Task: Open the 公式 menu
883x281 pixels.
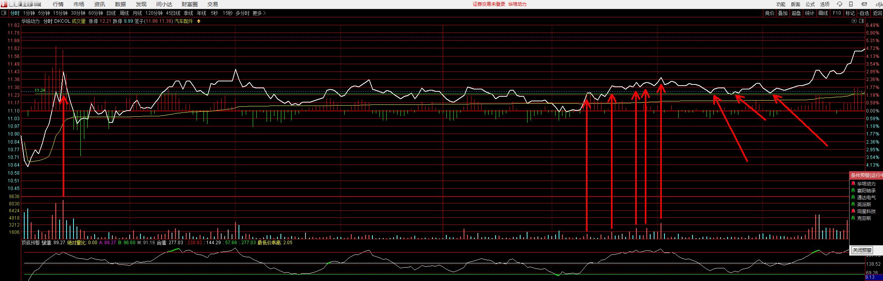Action: (810, 4)
